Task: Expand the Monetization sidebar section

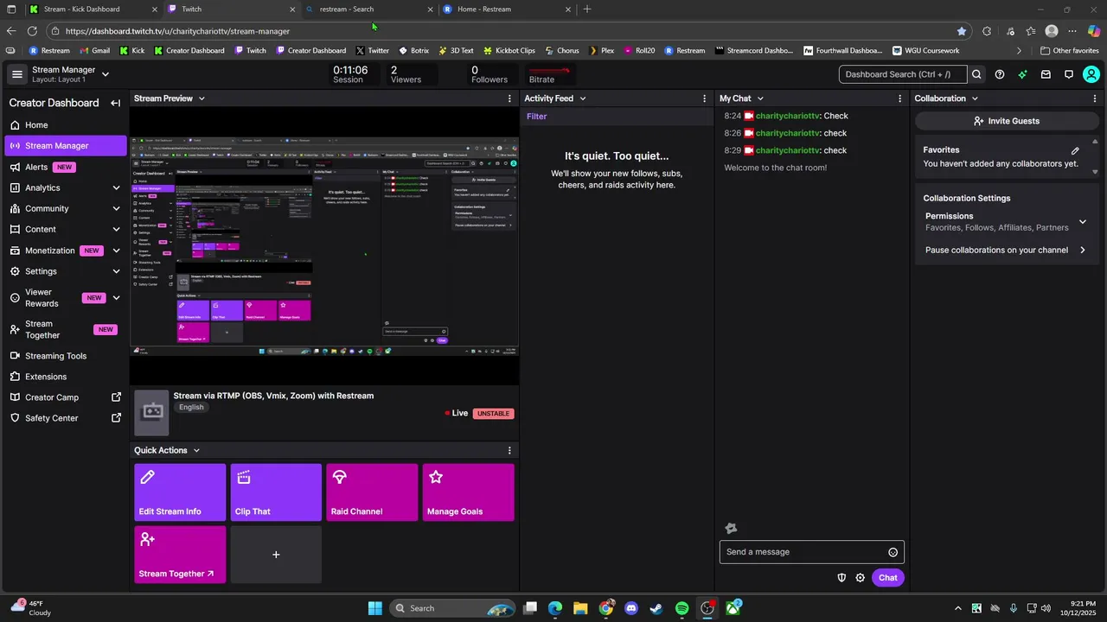Action: click(116, 251)
